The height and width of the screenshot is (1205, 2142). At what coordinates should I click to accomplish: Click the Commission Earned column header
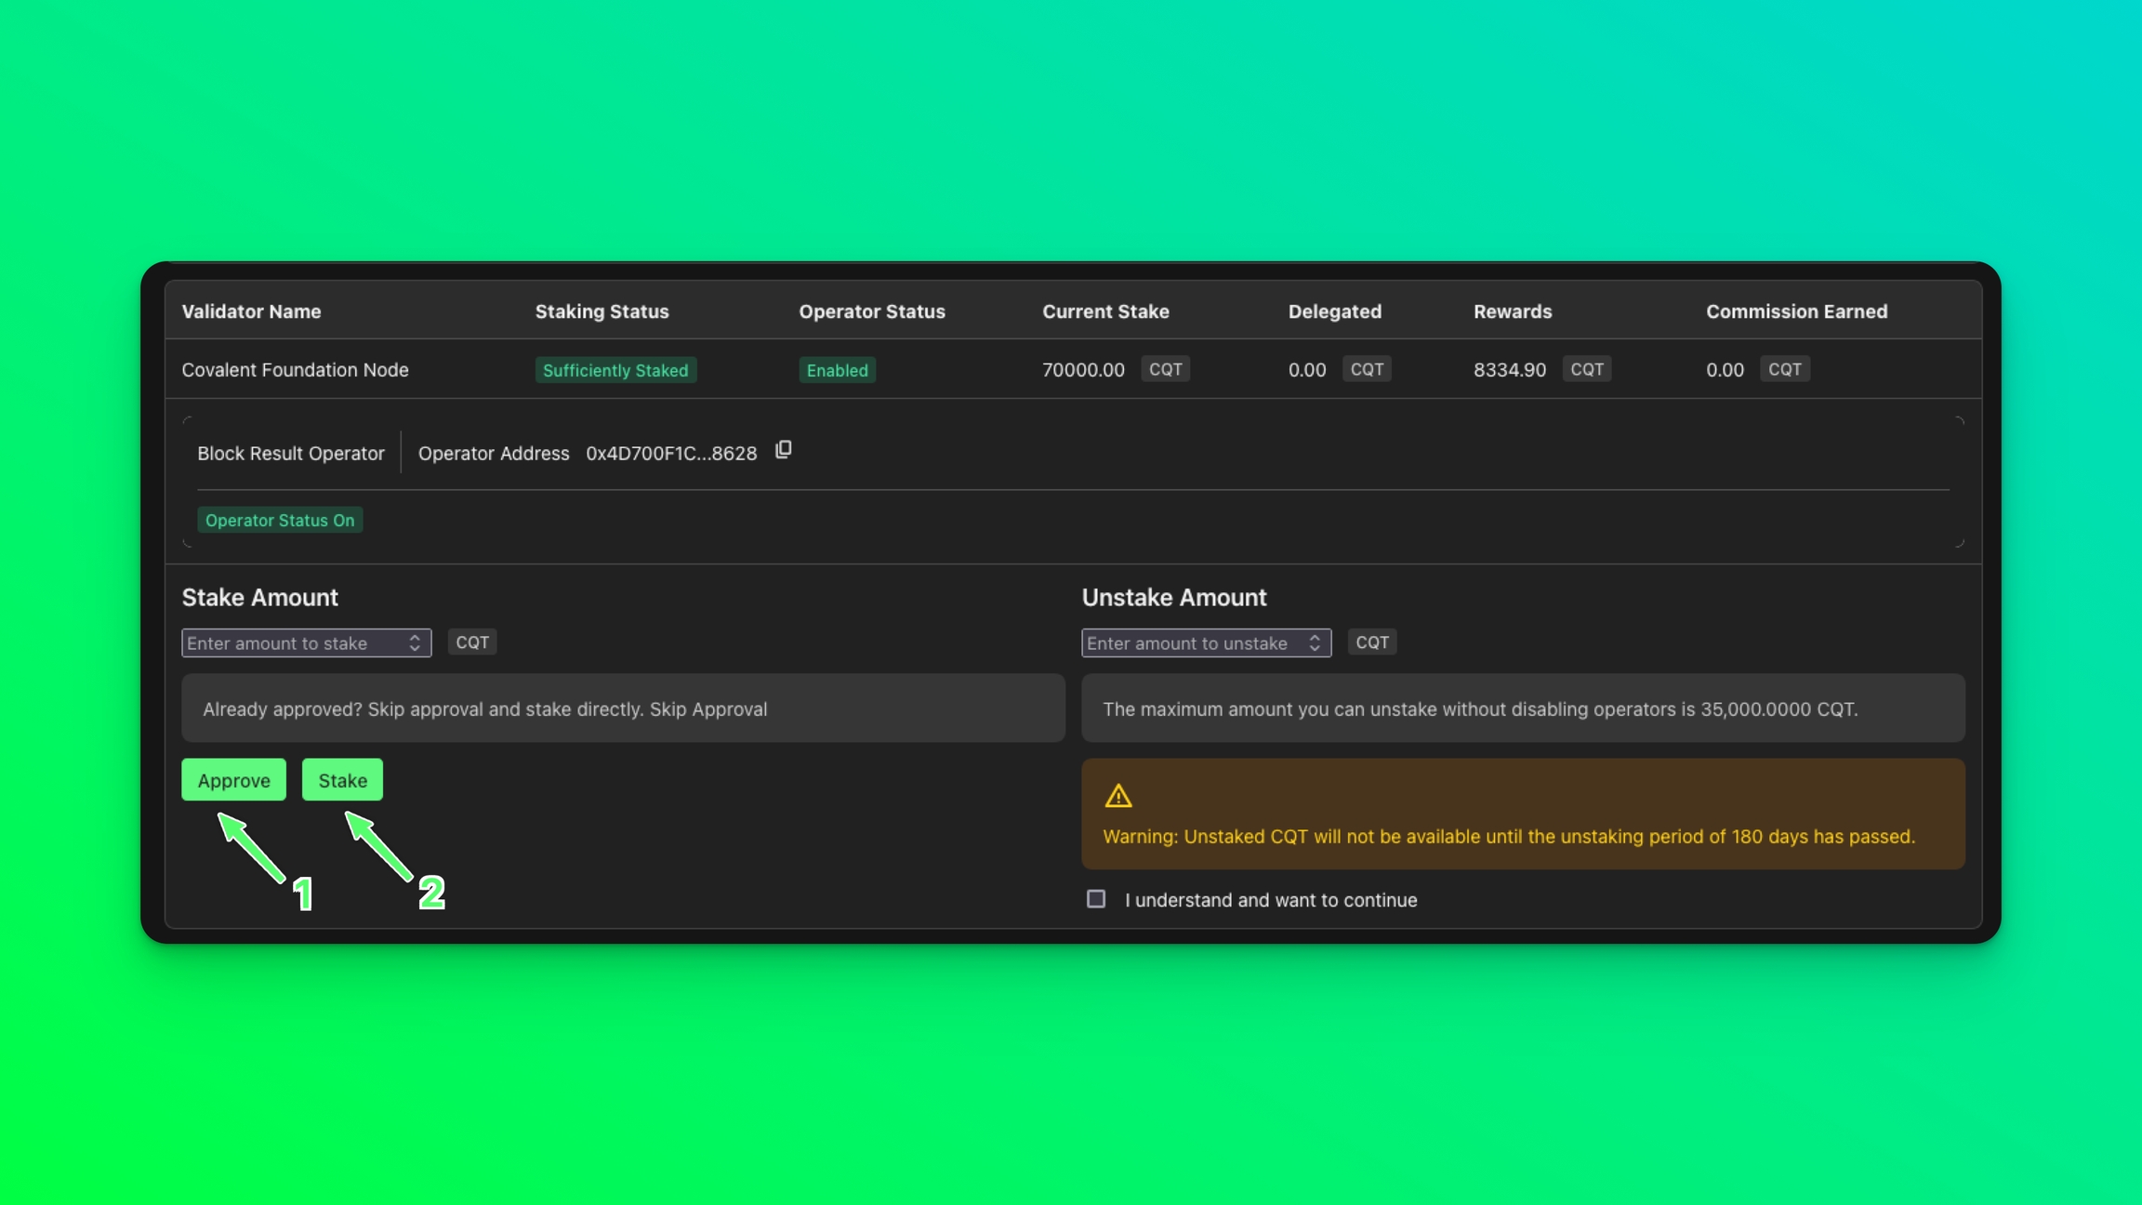click(1796, 311)
